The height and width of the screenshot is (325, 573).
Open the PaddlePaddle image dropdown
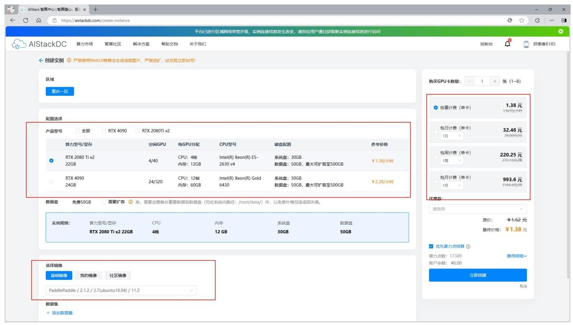click(121, 290)
